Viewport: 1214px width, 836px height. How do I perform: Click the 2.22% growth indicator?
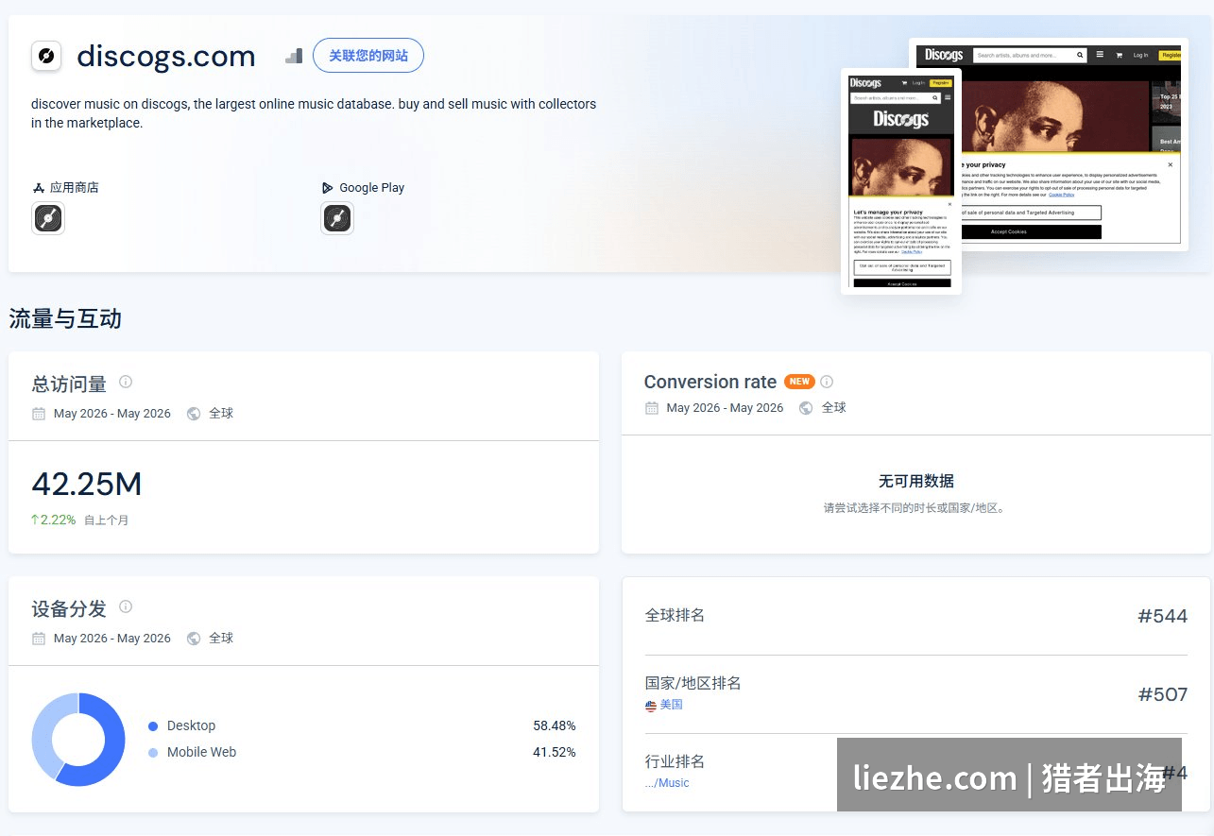click(x=54, y=520)
